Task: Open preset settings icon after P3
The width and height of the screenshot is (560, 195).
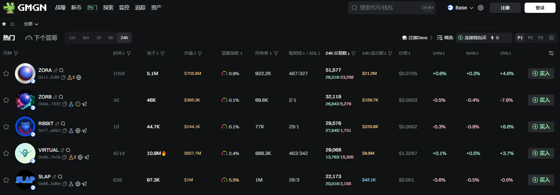Action: point(552,38)
